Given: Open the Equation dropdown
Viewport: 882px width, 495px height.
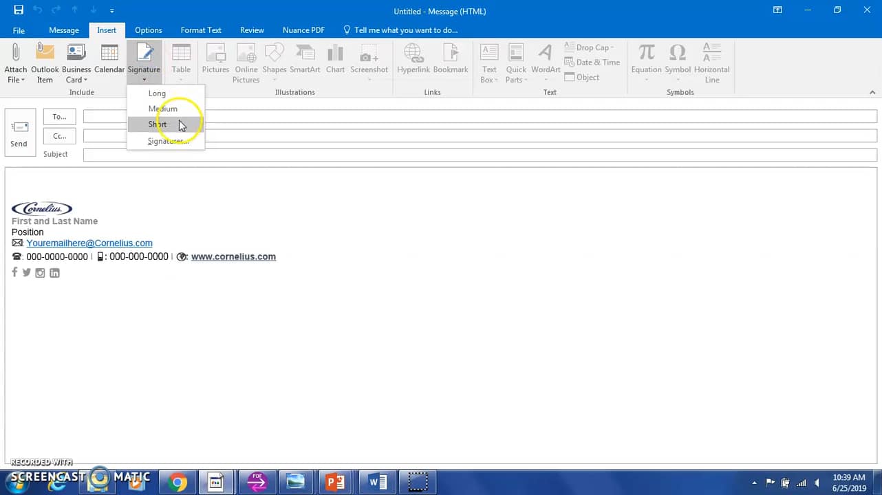Looking at the screenshot, I should click(x=646, y=63).
